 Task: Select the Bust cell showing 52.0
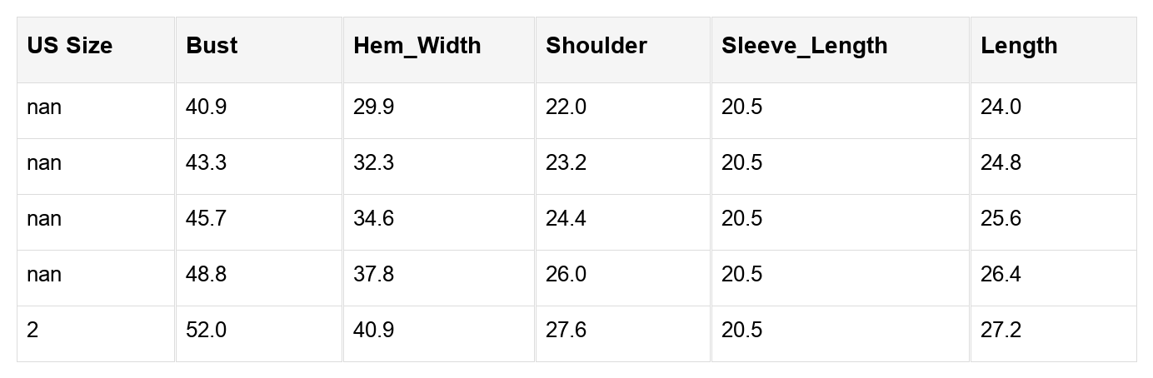pos(206,331)
